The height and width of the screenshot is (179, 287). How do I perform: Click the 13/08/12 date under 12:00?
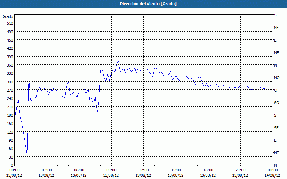[x=143, y=175]
